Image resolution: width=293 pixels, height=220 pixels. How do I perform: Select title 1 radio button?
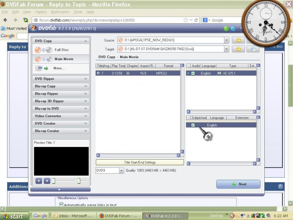point(98,73)
